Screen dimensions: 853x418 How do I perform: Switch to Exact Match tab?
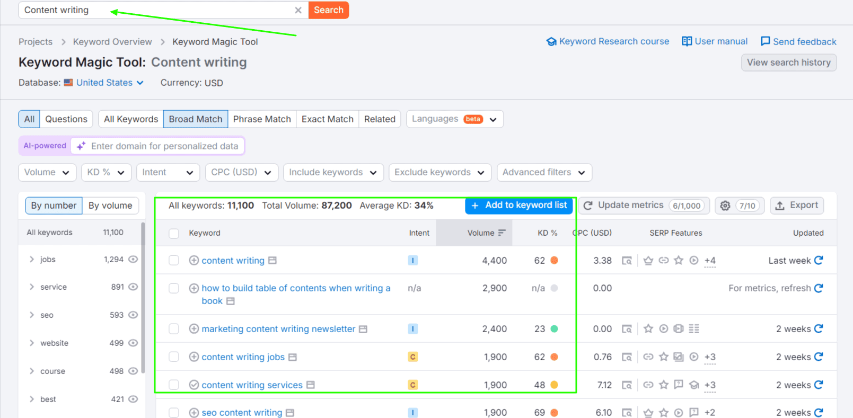click(x=328, y=119)
